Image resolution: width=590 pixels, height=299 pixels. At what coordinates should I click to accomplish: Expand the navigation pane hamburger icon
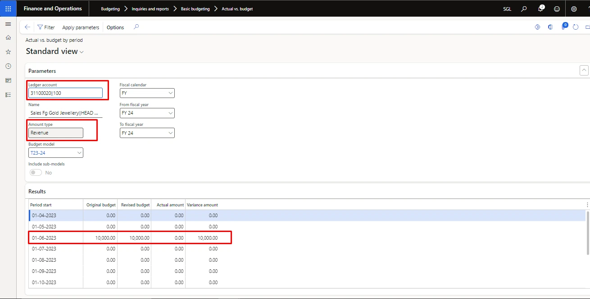coord(8,24)
